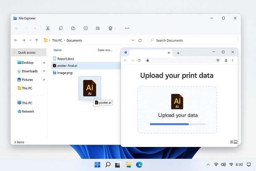Open the browser three-dot menu

[x=233, y=60]
